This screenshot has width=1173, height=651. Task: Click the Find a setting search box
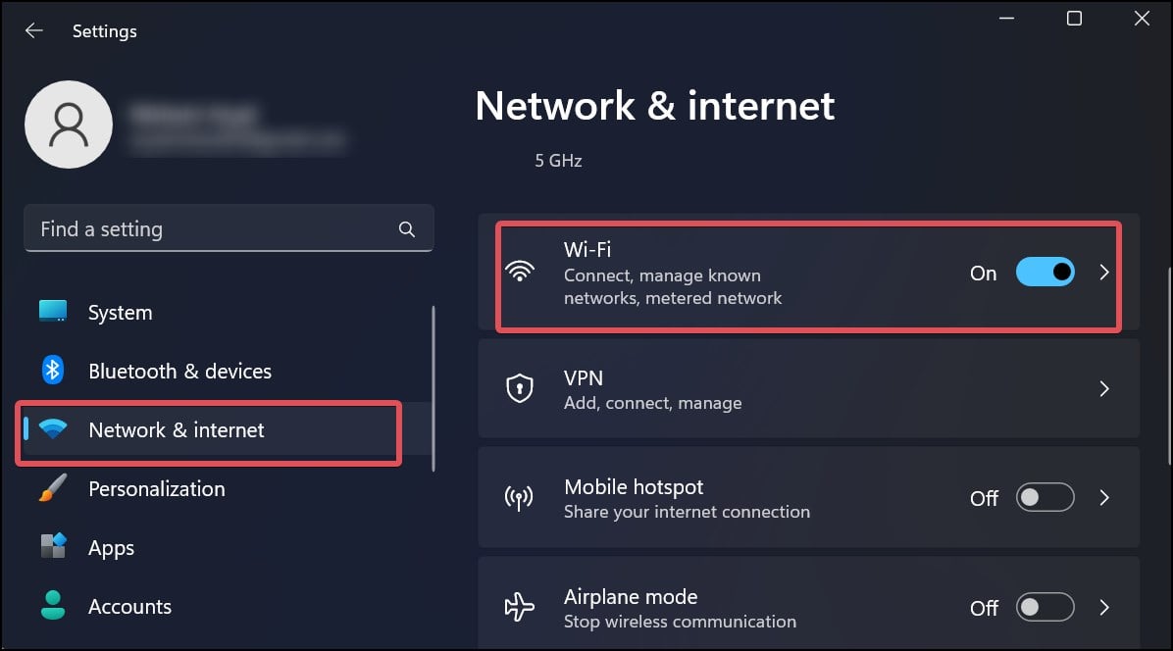[229, 228]
